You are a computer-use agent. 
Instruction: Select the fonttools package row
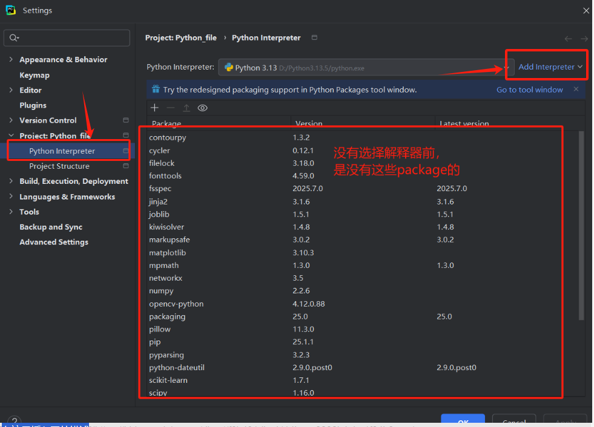pos(363,175)
